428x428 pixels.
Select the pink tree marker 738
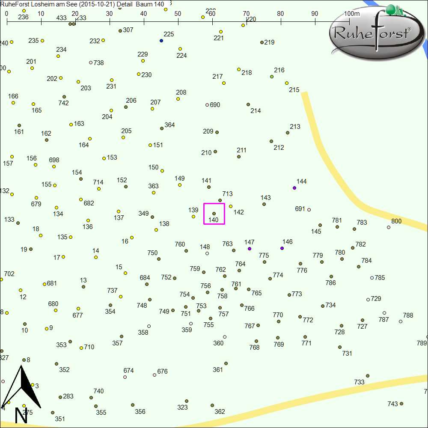click(91, 62)
